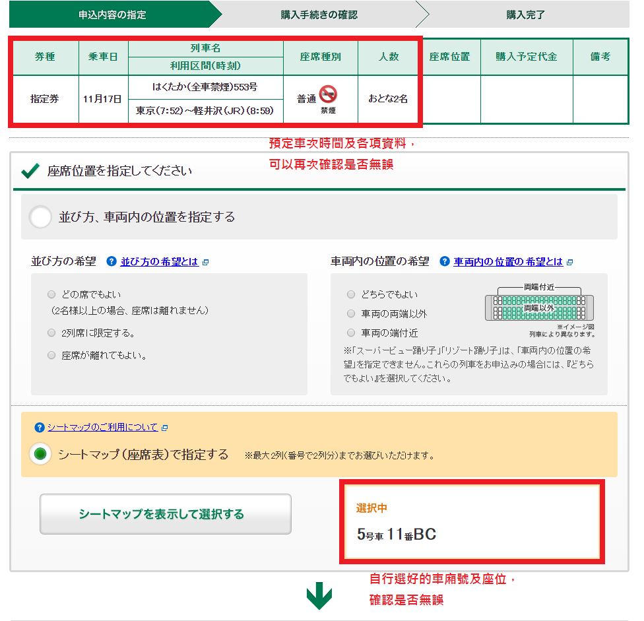This screenshot has width=644, height=621.
Task: Click 並び方の希望 section heading
Action: pos(63,261)
